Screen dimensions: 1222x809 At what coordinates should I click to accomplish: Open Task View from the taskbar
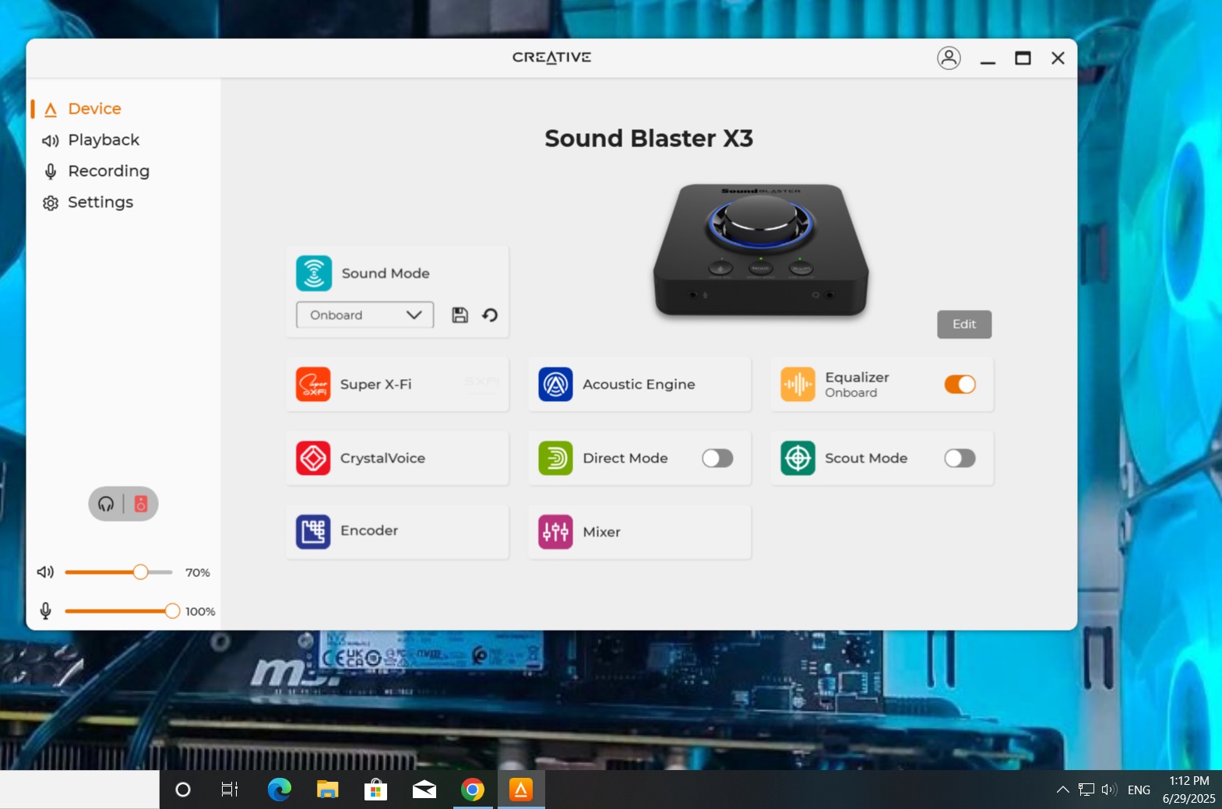pos(230,790)
